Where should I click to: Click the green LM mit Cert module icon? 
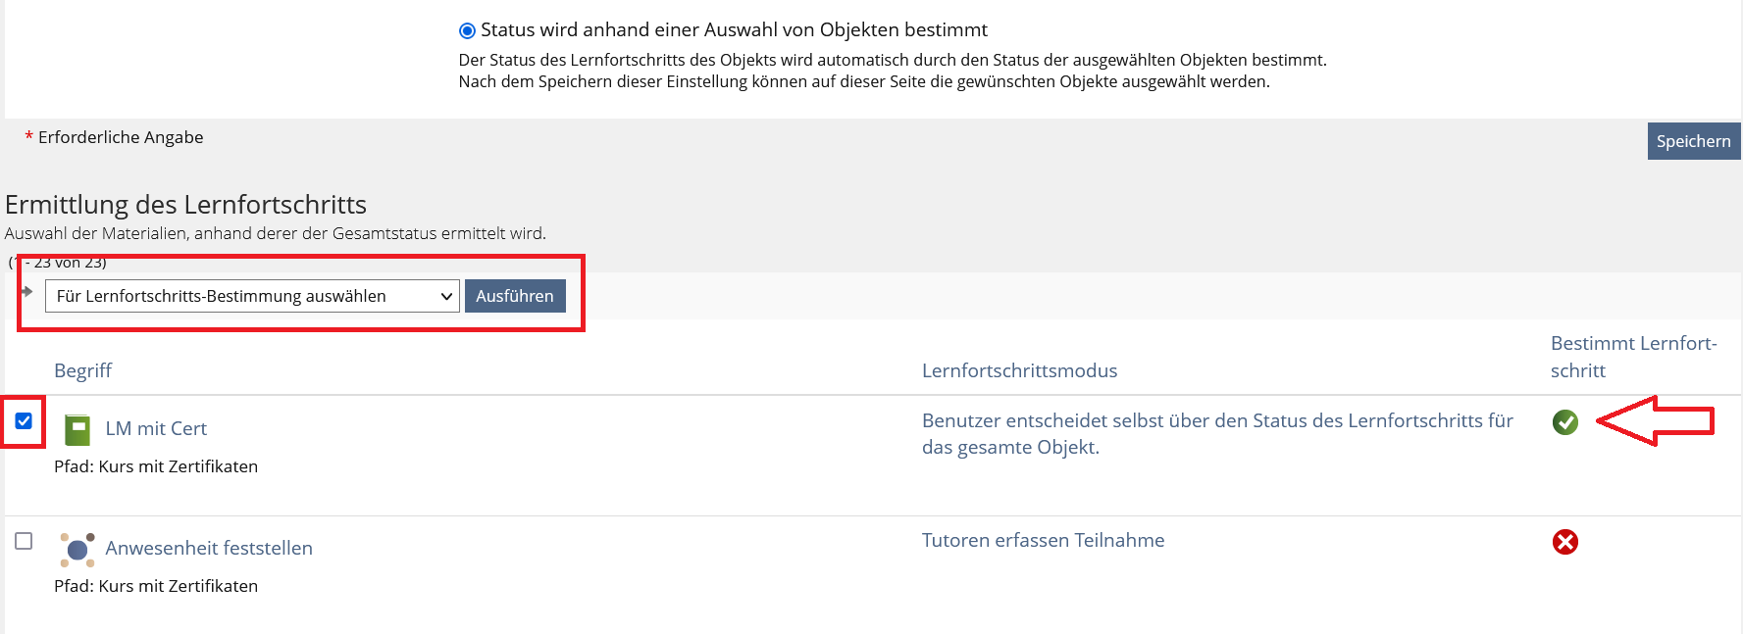(x=77, y=429)
